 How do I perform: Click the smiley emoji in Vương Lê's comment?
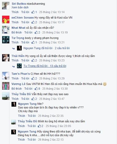105,84
